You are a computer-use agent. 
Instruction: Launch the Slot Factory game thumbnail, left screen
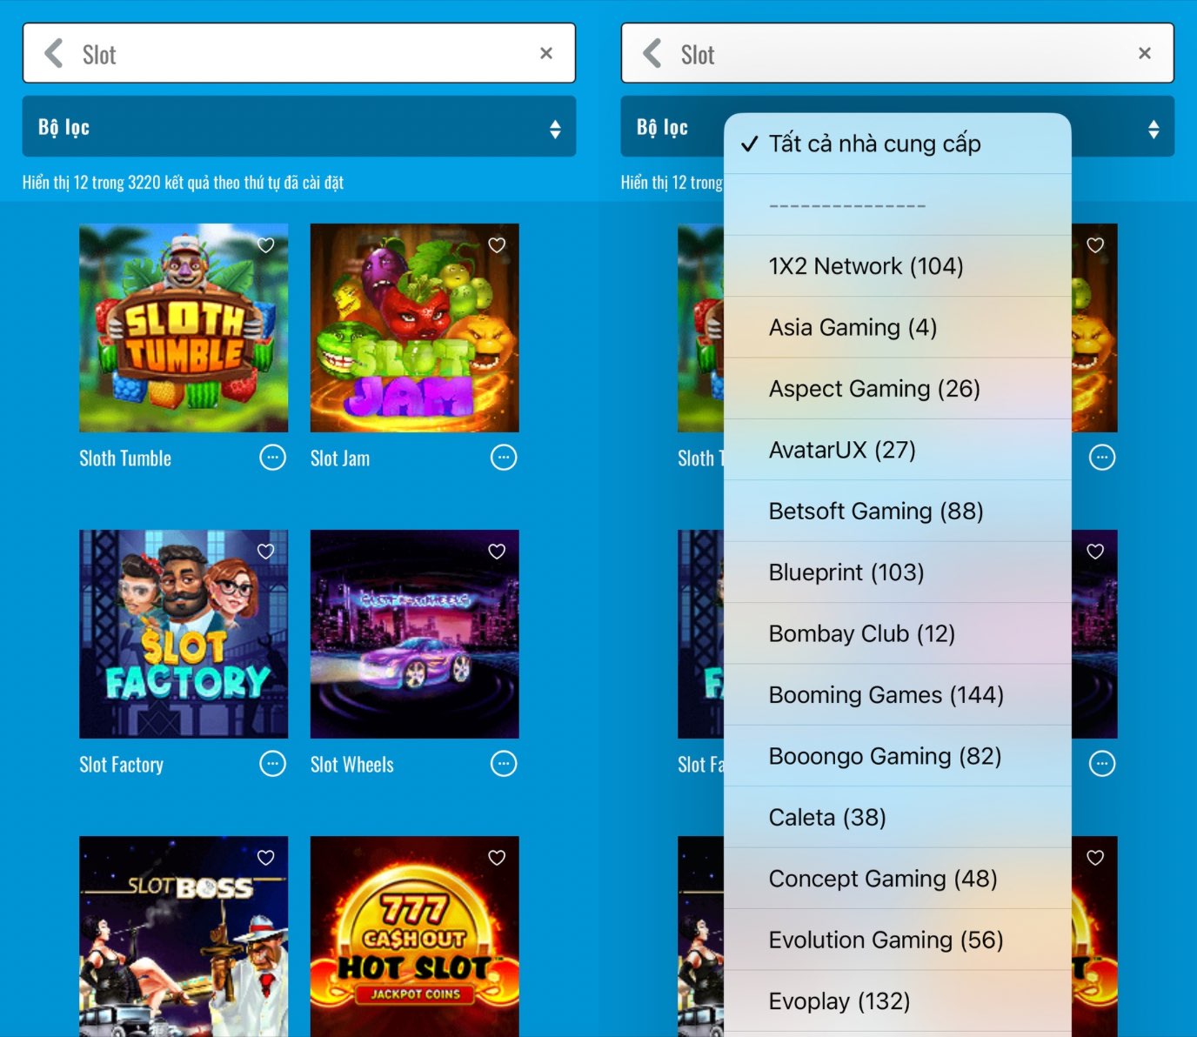tap(184, 634)
